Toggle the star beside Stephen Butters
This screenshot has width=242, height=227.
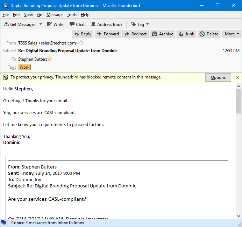point(50,59)
